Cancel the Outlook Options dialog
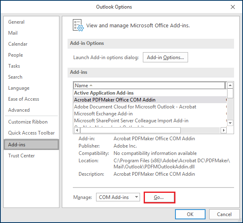 [x=224, y=214]
